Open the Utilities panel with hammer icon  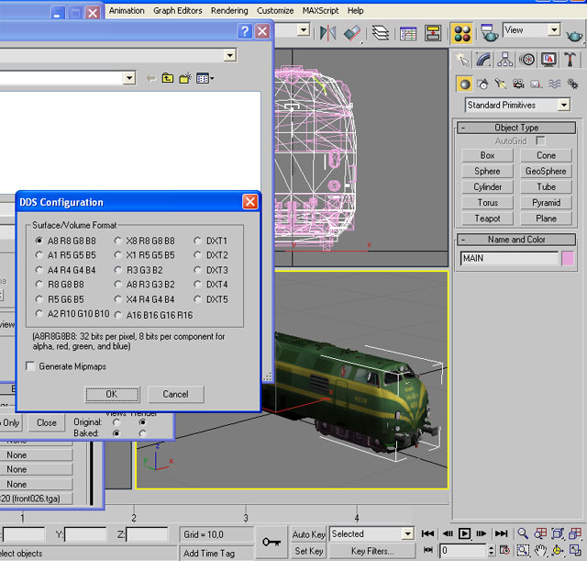pyautogui.click(x=570, y=60)
